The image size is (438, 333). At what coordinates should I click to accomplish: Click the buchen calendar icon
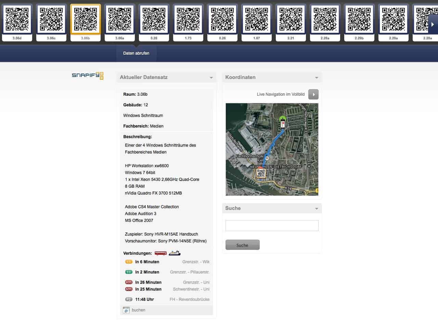pos(126,310)
